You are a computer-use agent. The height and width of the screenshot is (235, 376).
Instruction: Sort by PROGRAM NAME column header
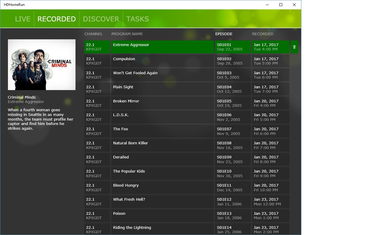[x=127, y=34]
